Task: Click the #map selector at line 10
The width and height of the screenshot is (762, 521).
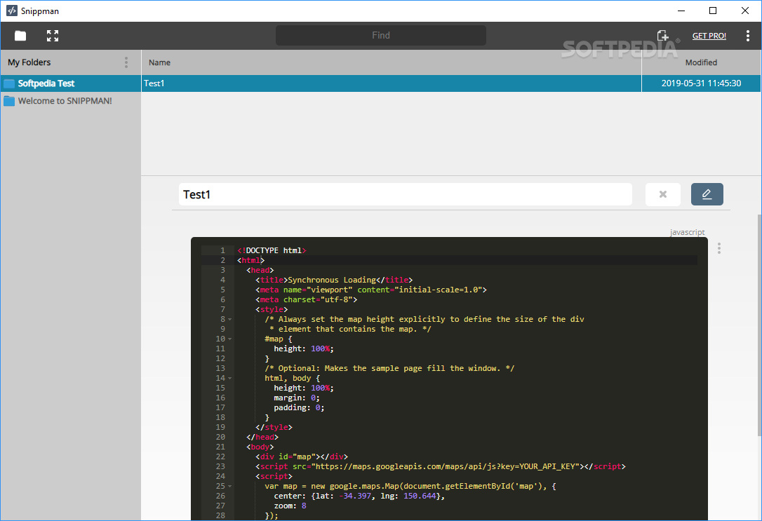Action: pos(274,339)
